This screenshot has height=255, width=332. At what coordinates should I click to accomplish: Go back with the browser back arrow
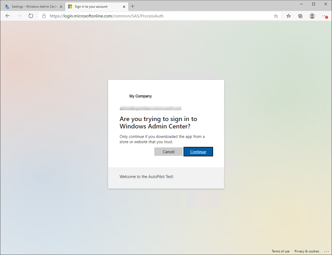8,16
